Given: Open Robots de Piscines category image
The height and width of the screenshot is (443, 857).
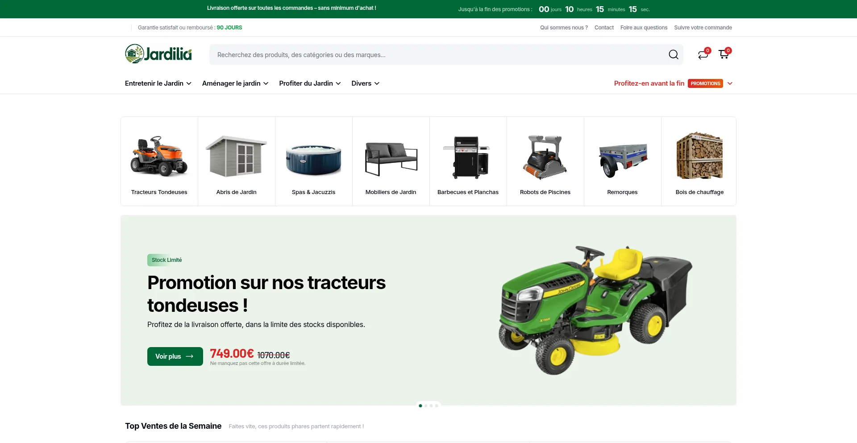Looking at the screenshot, I should 545,157.
